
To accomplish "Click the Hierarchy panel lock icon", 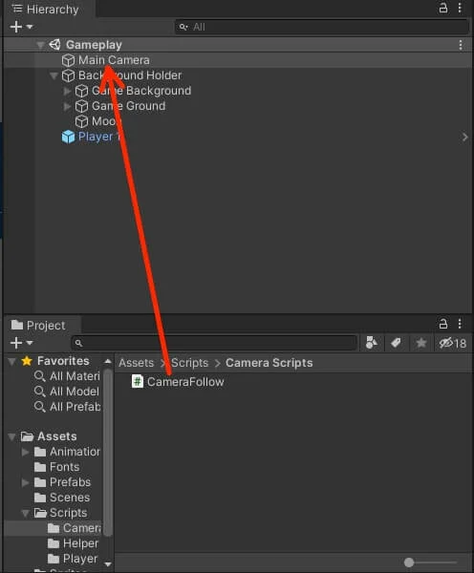I will [442, 8].
